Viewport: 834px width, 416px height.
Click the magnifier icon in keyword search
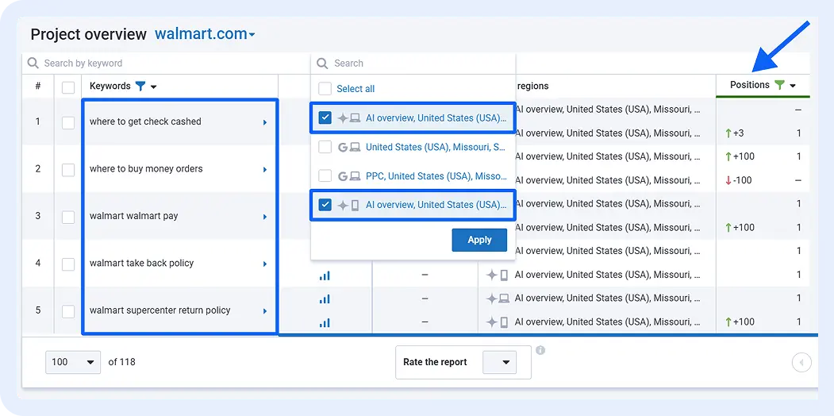pyautogui.click(x=33, y=63)
